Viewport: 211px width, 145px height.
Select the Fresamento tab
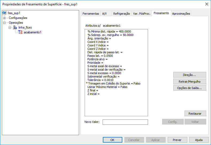pyautogui.click(x=161, y=13)
